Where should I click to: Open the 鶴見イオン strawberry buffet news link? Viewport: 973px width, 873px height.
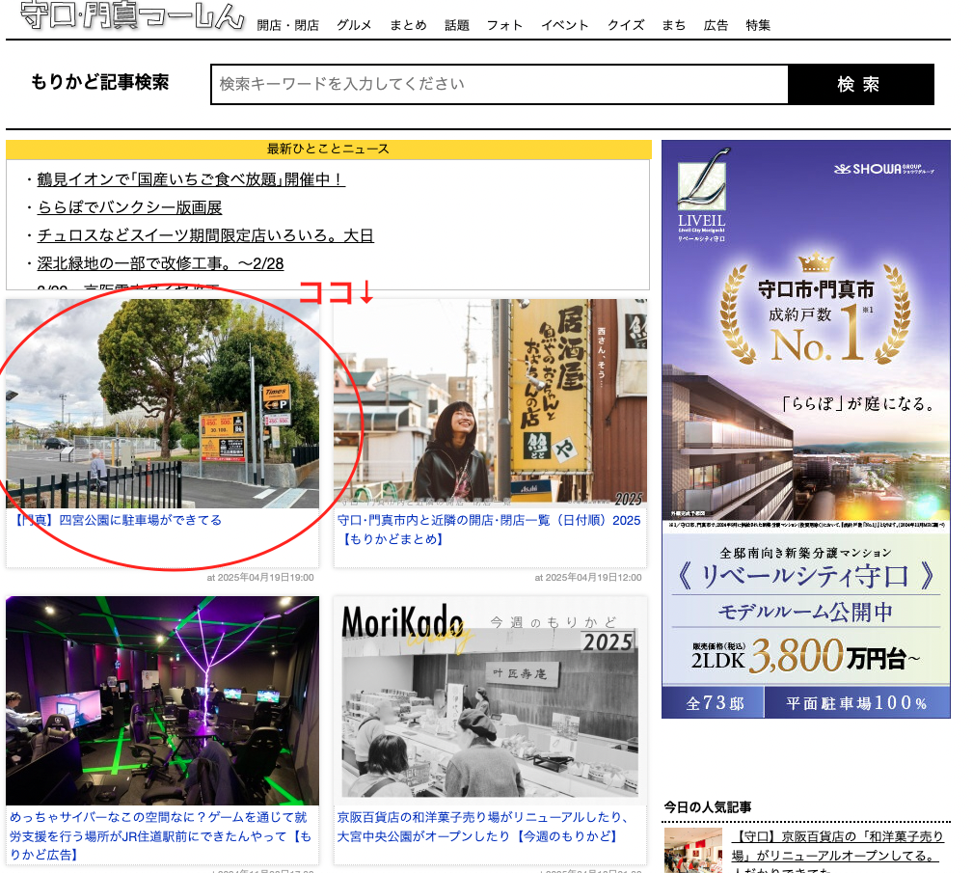point(191,179)
